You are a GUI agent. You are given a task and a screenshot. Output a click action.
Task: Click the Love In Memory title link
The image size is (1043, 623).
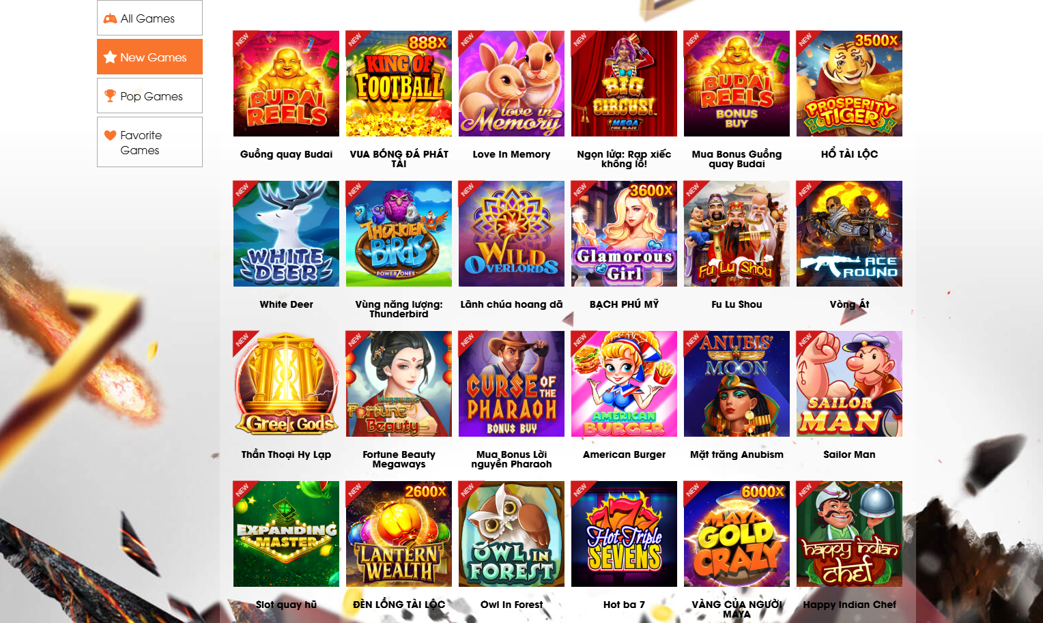(511, 154)
